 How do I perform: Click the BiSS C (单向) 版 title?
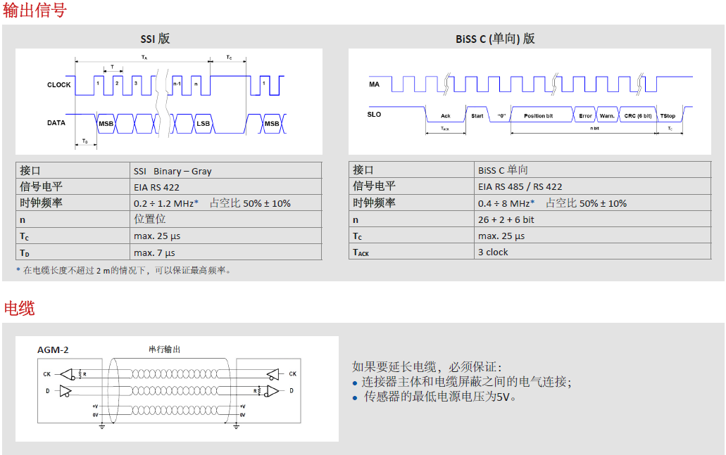click(x=495, y=39)
